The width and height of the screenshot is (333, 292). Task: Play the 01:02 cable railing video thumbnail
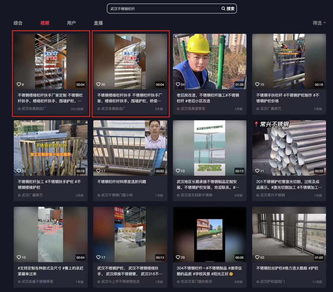289,234
